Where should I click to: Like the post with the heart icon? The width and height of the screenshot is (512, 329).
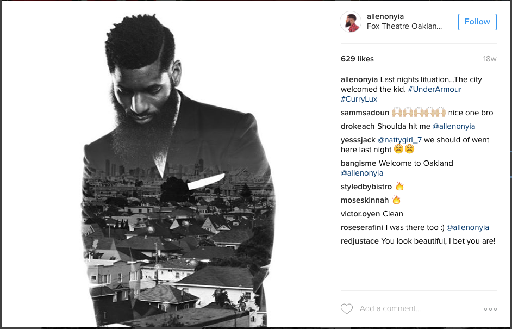347,309
